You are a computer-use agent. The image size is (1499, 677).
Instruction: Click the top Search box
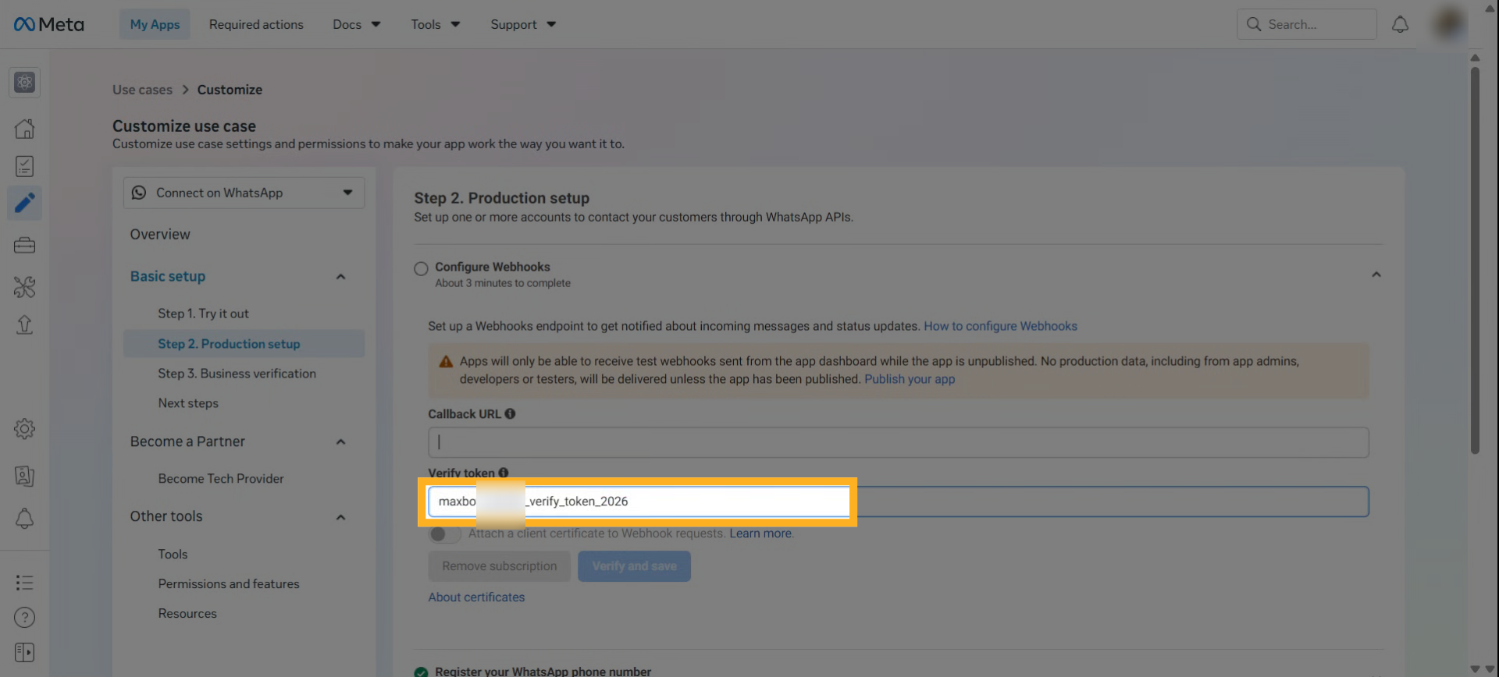pyautogui.click(x=1306, y=24)
